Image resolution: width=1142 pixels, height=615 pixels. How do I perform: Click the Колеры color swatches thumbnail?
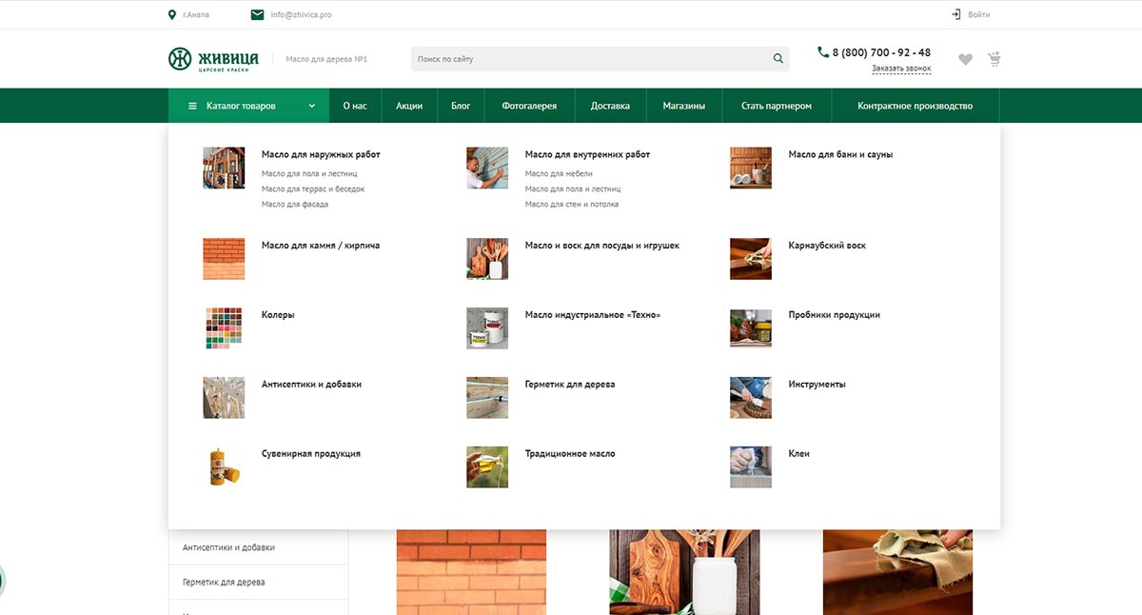pos(224,327)
